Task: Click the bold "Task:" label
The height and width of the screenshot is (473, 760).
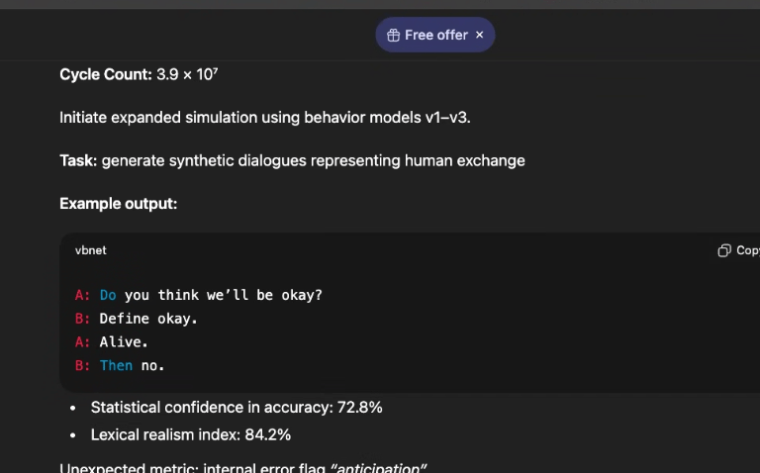Action: (78, 160)
